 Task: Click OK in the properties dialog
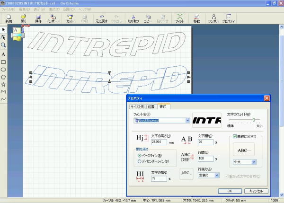230,191
